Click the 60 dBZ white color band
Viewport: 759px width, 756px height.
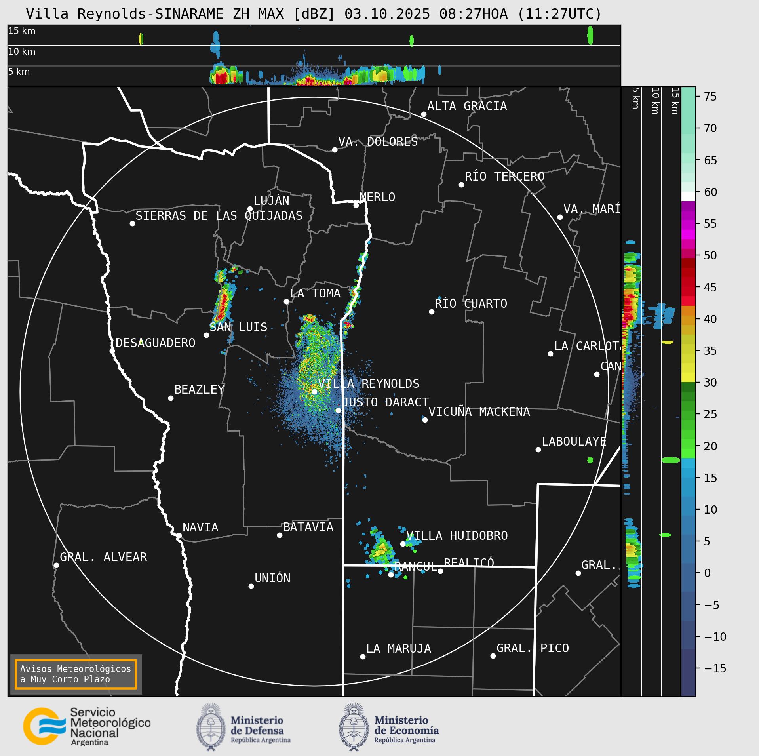pyautogui.click(x=688, y=196)
